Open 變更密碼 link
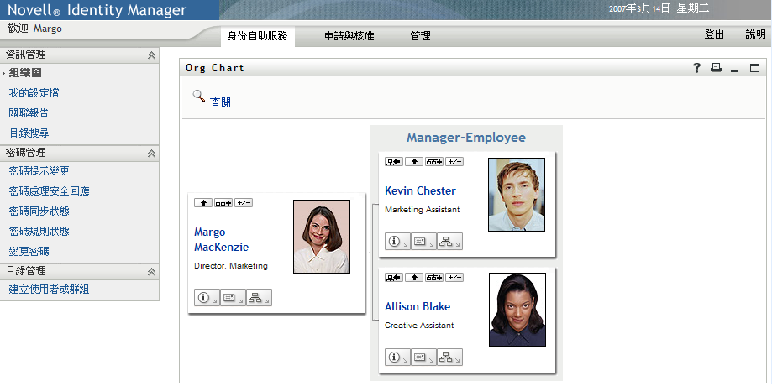Viewport: 772px width, 386px height. pos(29,252)
